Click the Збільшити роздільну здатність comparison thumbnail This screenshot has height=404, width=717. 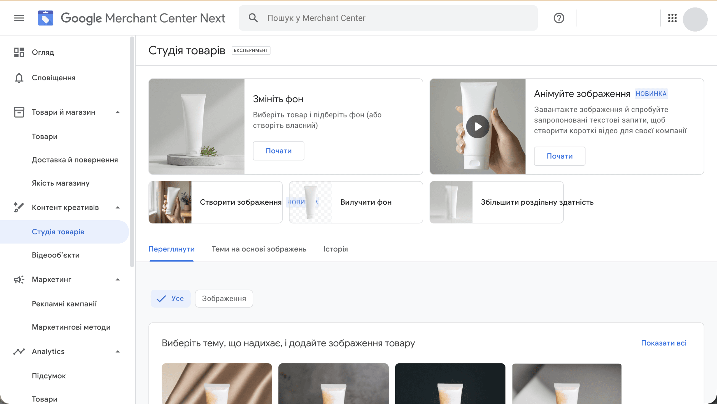point(451,202)
